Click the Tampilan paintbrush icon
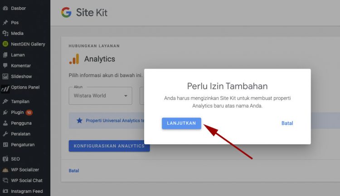Screen dimensions: 340x196 coord(5,101)
